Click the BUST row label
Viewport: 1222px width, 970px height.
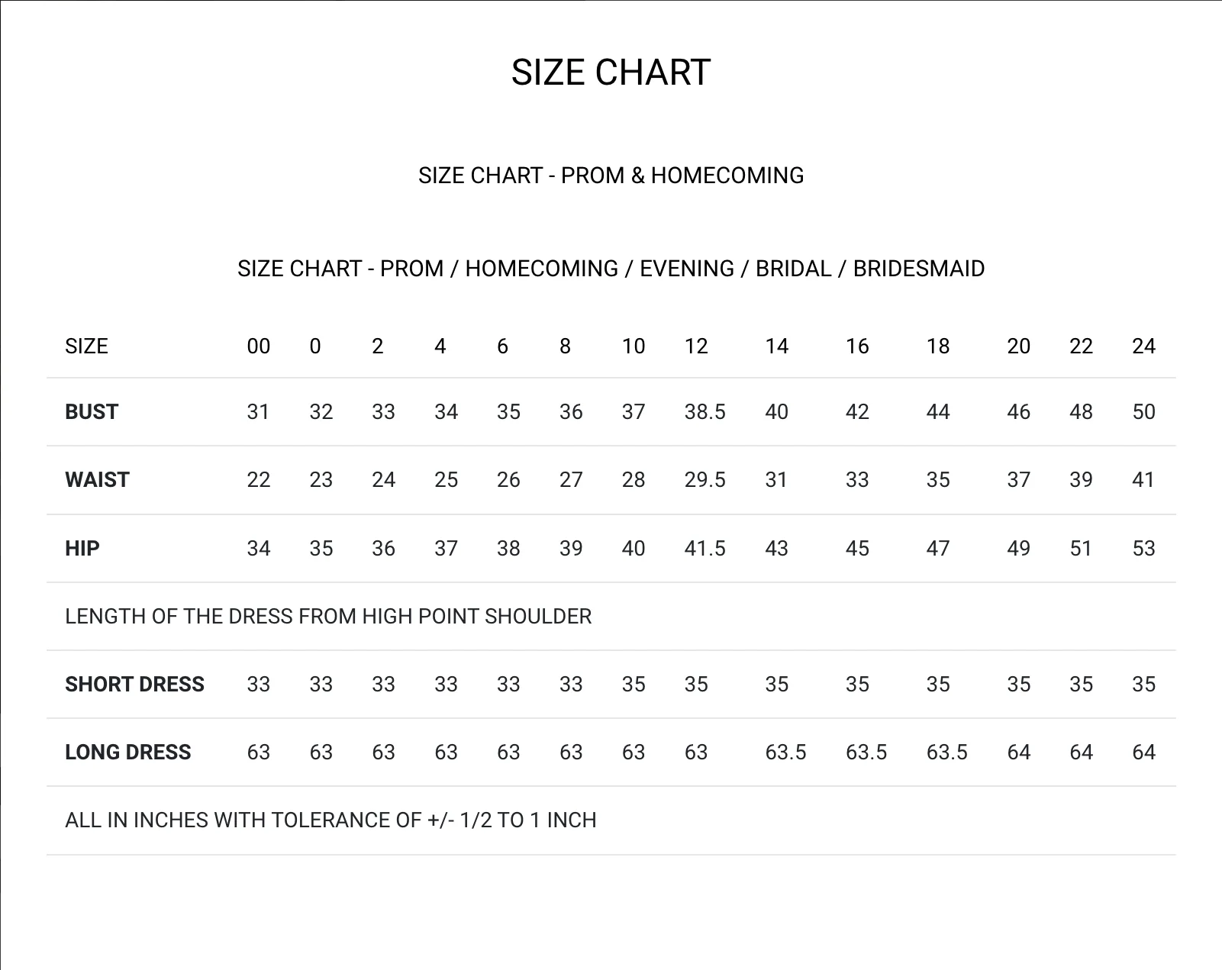(x=92, y=412)
